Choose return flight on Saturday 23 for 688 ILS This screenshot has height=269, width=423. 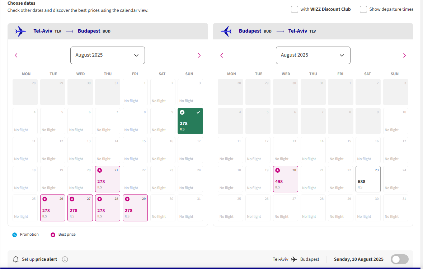[x=368, y=179]
